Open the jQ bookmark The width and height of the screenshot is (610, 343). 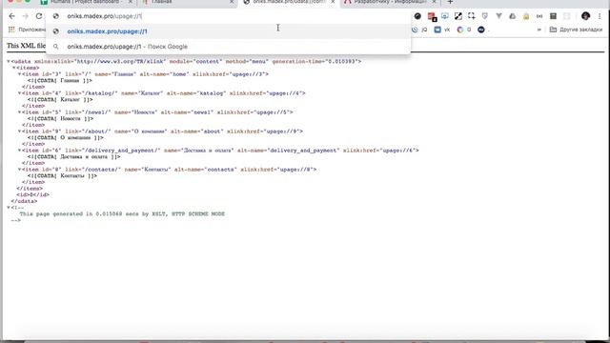click(x=419, y=30)
